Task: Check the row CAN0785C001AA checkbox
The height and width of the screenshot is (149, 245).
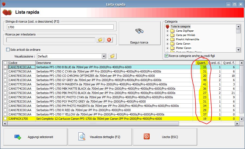Action: coord(5,76)
